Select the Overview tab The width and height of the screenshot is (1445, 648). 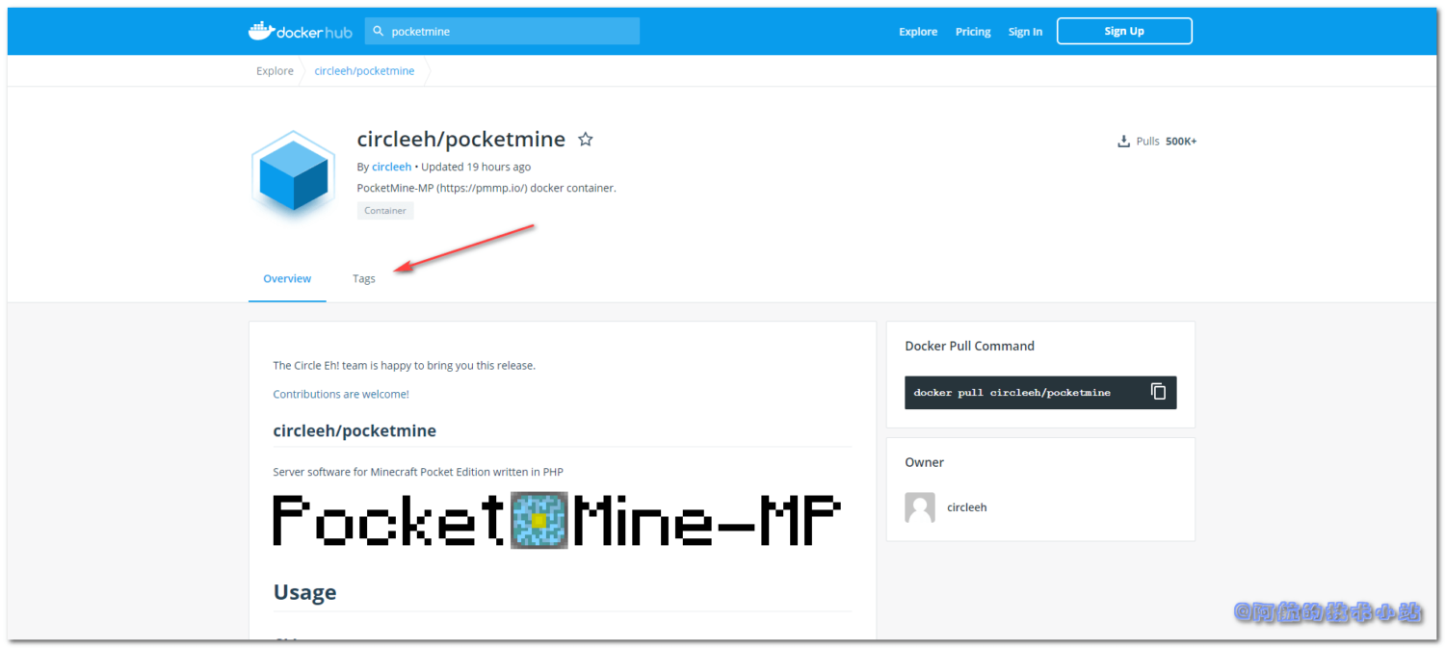coord(286,278)
